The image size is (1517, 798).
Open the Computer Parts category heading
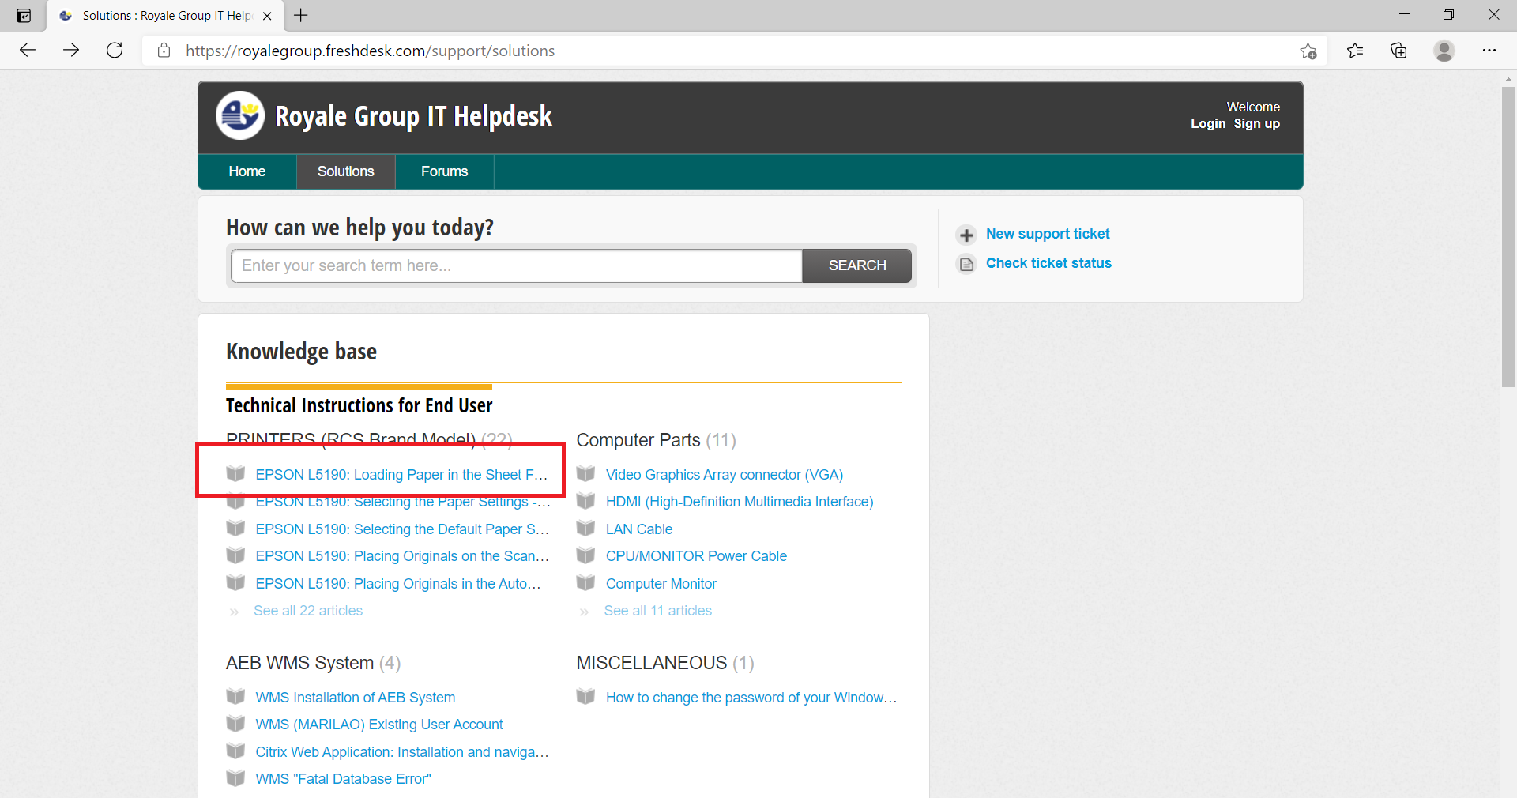click(x=638, y=440)
